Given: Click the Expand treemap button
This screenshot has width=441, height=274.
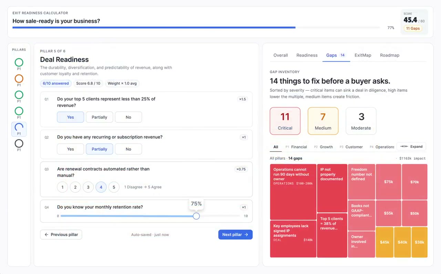Looking at the screenshot, I should 411,146.
